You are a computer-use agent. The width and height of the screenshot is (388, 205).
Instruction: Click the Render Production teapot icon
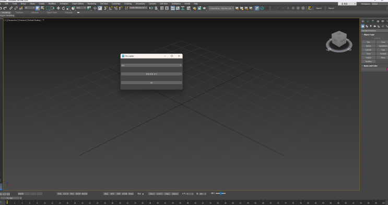tap(204, 8)
